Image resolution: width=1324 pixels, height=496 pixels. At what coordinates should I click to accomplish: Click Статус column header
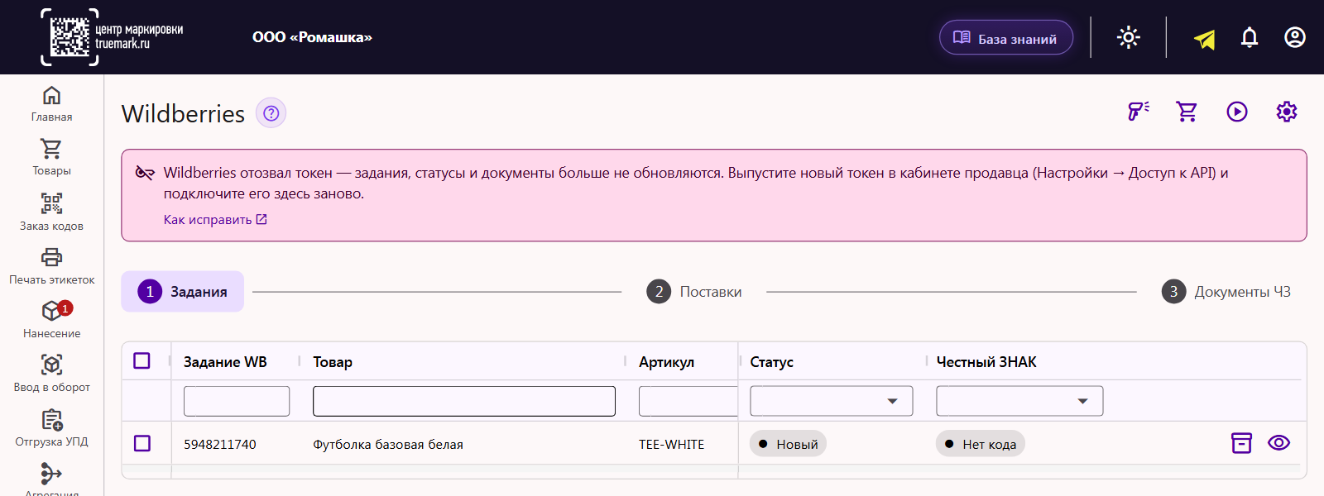771,362
